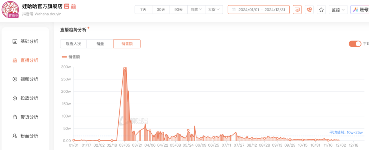This screenshot has width=369, height=150.
Task: Toggle the 平均值 average line switch
Action: (355, 44)
